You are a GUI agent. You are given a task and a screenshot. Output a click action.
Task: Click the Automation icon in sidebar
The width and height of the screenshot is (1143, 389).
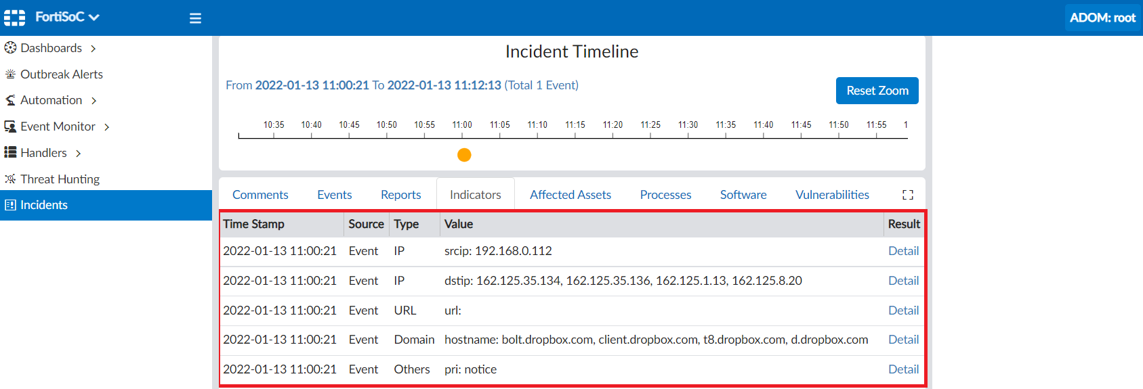(10, 100)
